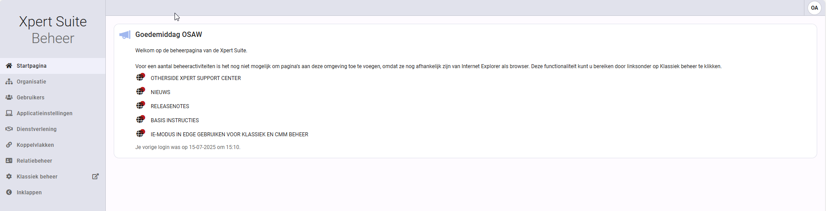Click the gear icon beside Klassiek beheer
This screenshot has height=211, width=826.
pos(9,177)
